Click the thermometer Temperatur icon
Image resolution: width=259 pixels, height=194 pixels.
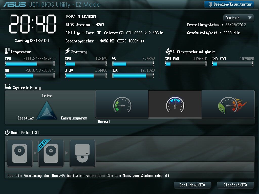tap(7, 51)
